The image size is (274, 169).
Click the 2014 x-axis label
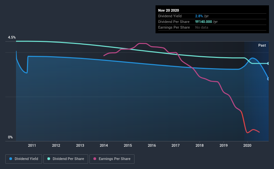104,145
